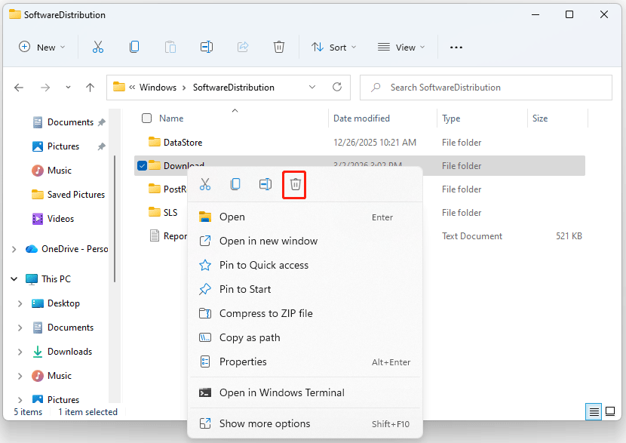The image size is (626, 443).
Task: Copy the folder via the context menu Copy icon
Action: [x=235, y=184]
